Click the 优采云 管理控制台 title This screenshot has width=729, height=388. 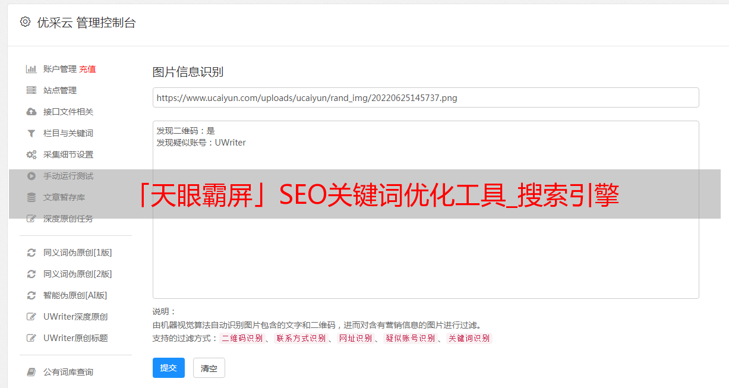[86, 23]
